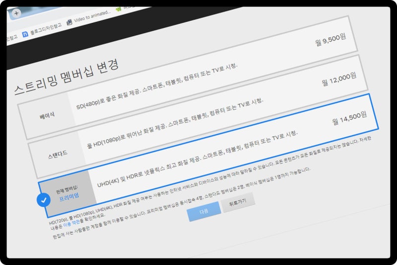Image resolution: width=397 pixels, height=265 pixels.
Task: Click the 스트리밍 멤버십 변경 heading
Action: [66, 77]
